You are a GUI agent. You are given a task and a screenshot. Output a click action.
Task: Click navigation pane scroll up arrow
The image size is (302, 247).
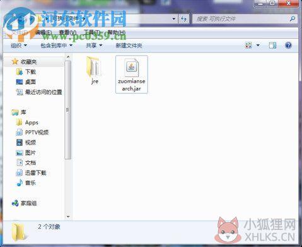click(x=68, y=57)
